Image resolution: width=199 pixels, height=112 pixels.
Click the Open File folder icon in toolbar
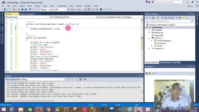[x=19, y=10]
